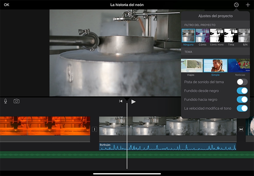Tap bowtie transition icon after tank clip
Viewport: 254px width, 176px height.
pos(241,129)
